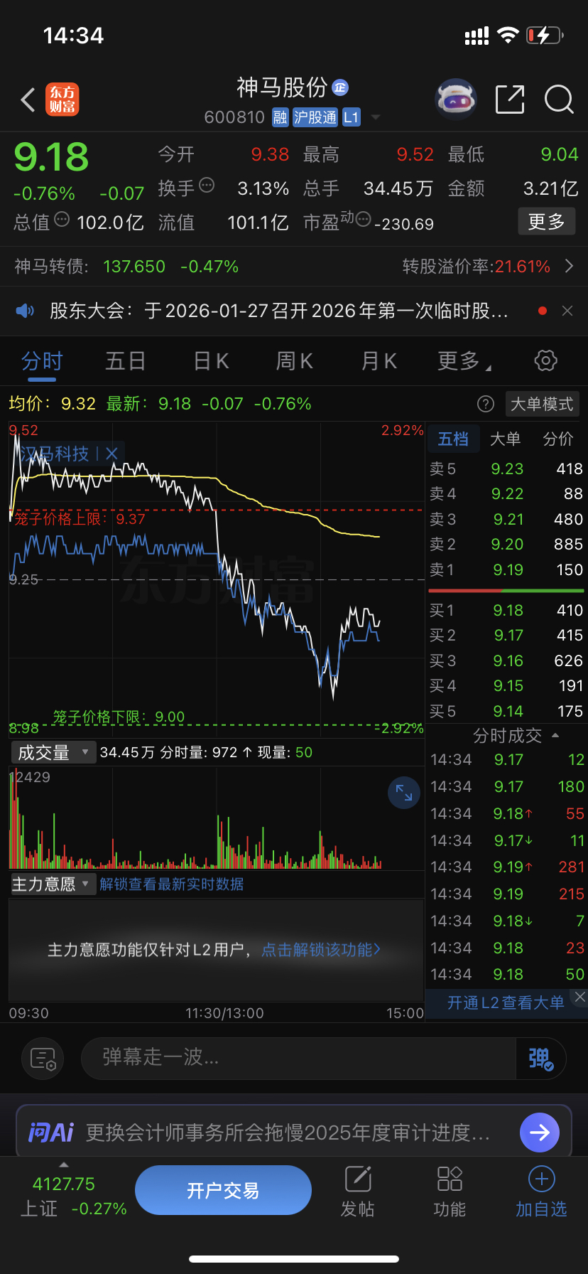Tap the 换手 info circle icon
The height and width of the screenshot is (1274, 588).
[x=207, y=185]
